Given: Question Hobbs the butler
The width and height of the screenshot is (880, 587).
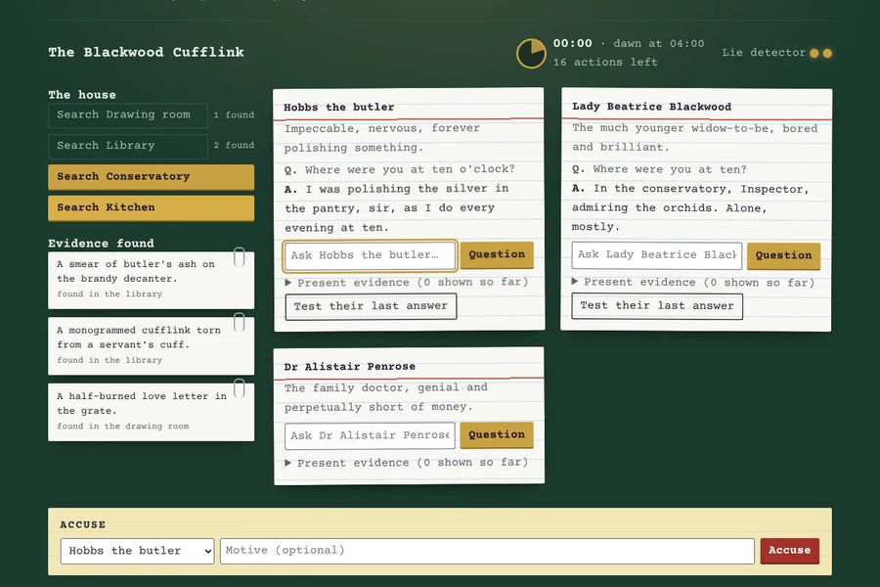Looking at the screenshot, I should tap(497, 254).
